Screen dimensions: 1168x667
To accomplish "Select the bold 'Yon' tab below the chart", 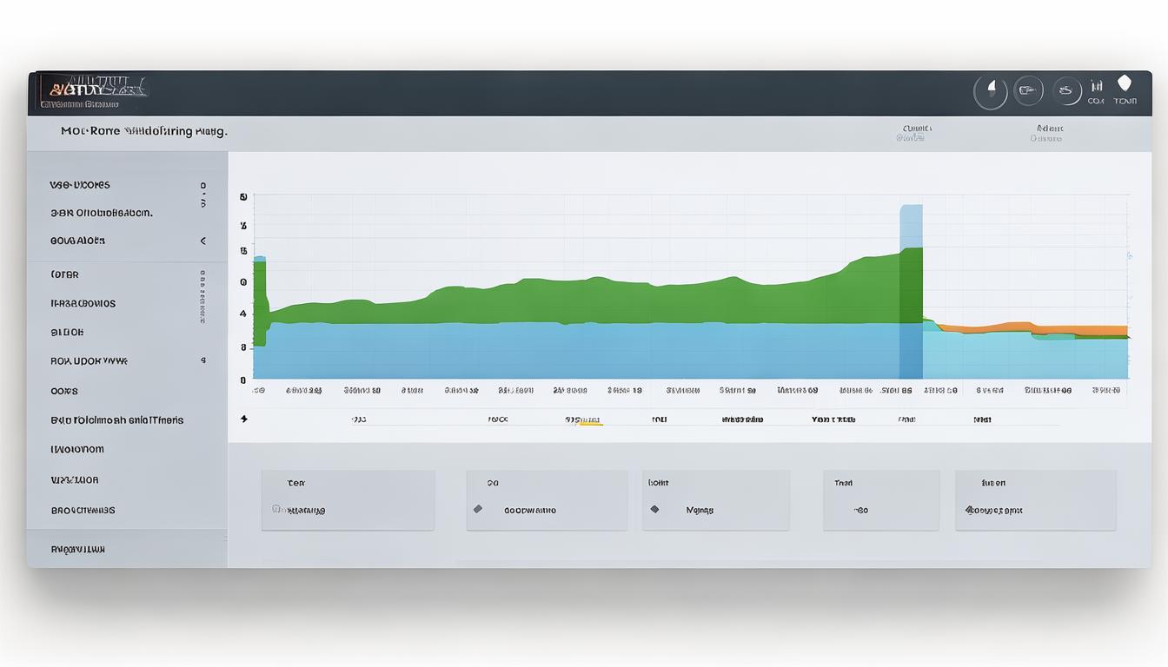I will click(x=833, y=419).
